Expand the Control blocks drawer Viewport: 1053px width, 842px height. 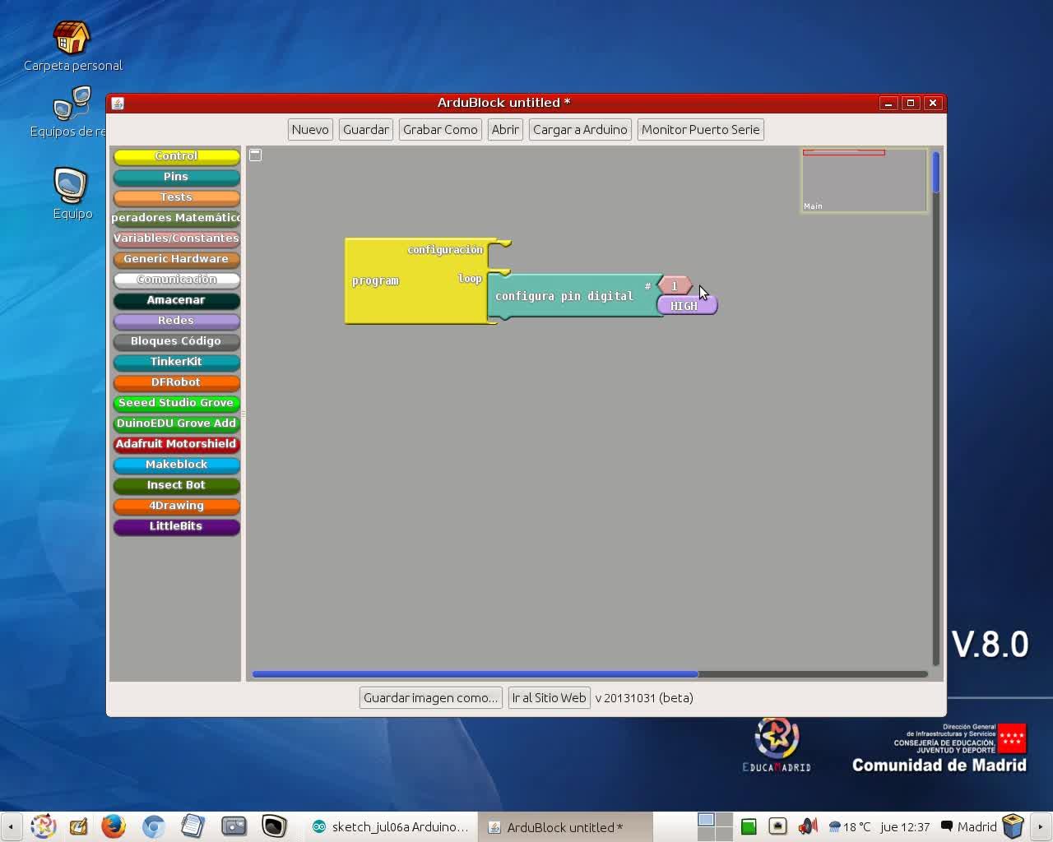[x=176, y=156]
